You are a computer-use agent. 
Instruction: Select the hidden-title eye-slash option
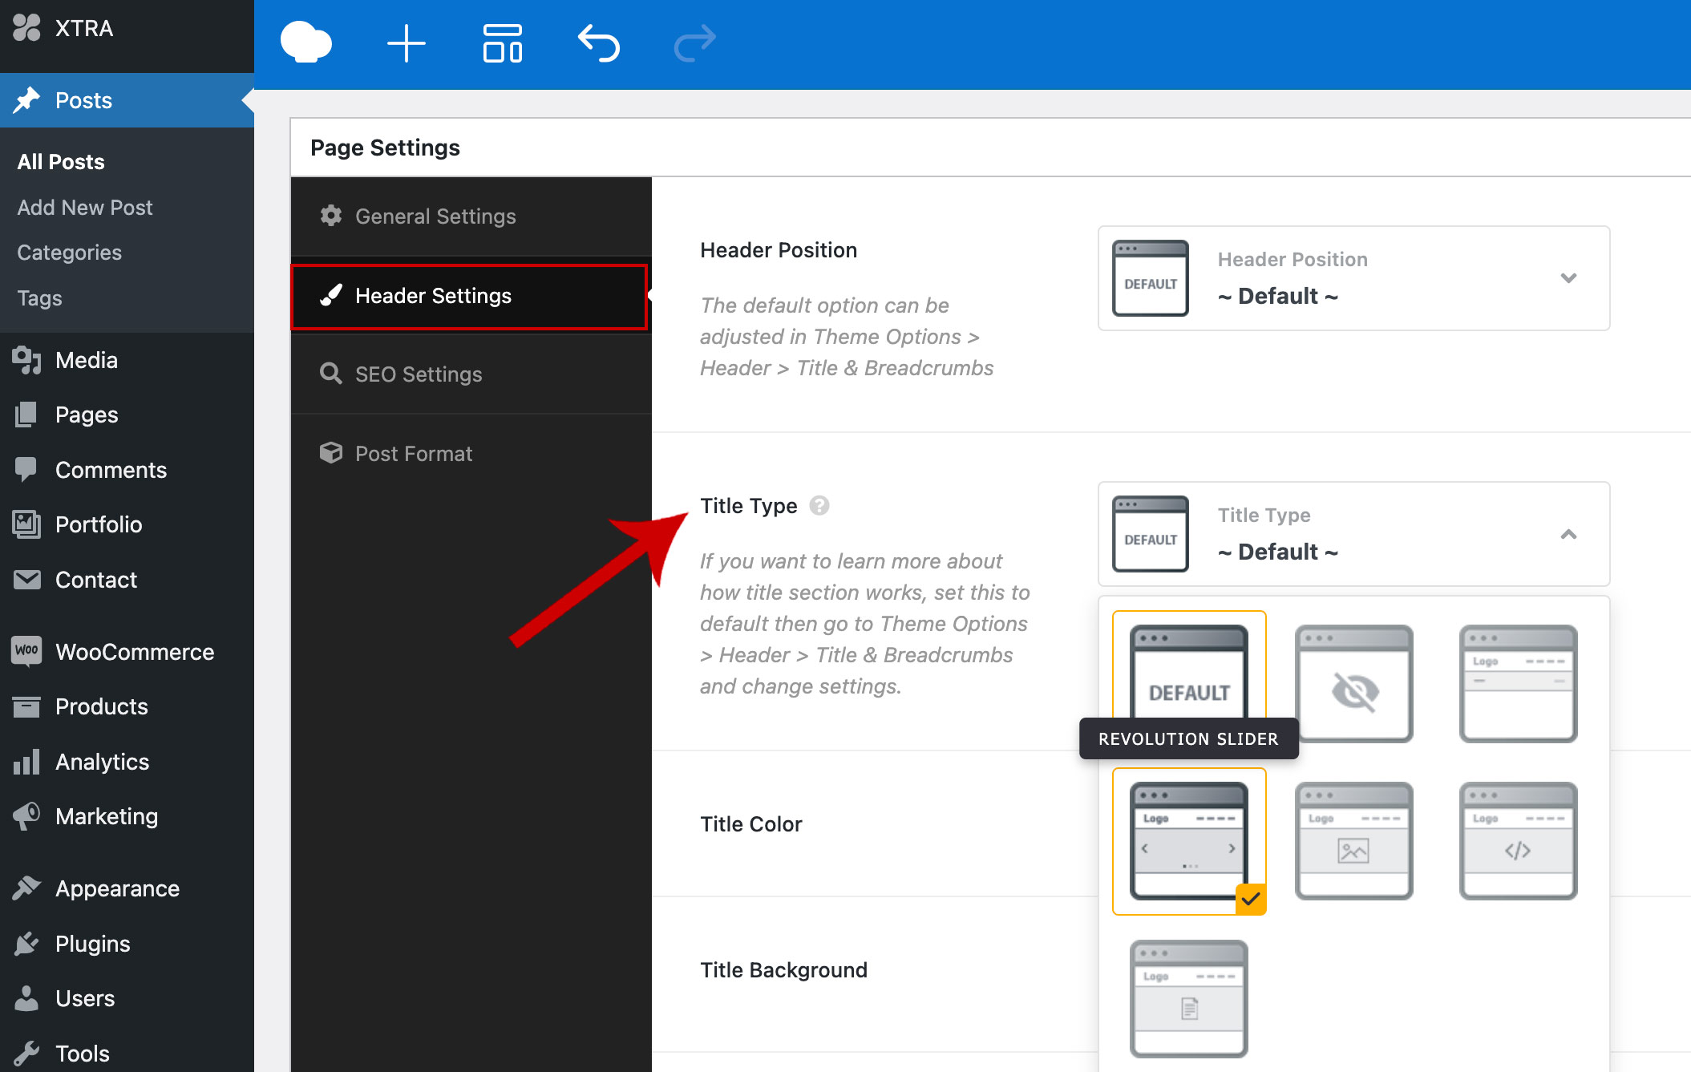click(1353, 684)
